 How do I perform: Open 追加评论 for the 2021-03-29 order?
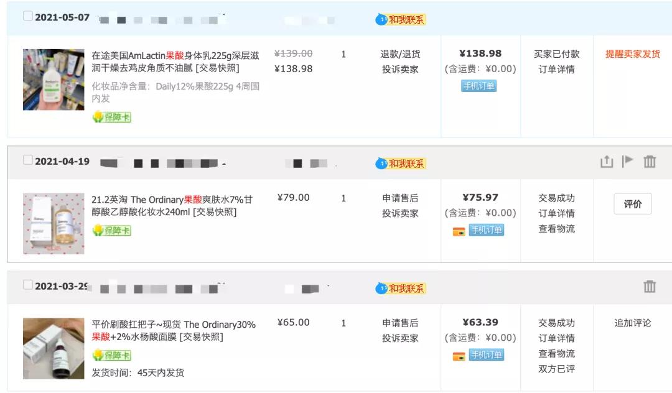pyautogui.click(x=633, y=323)
